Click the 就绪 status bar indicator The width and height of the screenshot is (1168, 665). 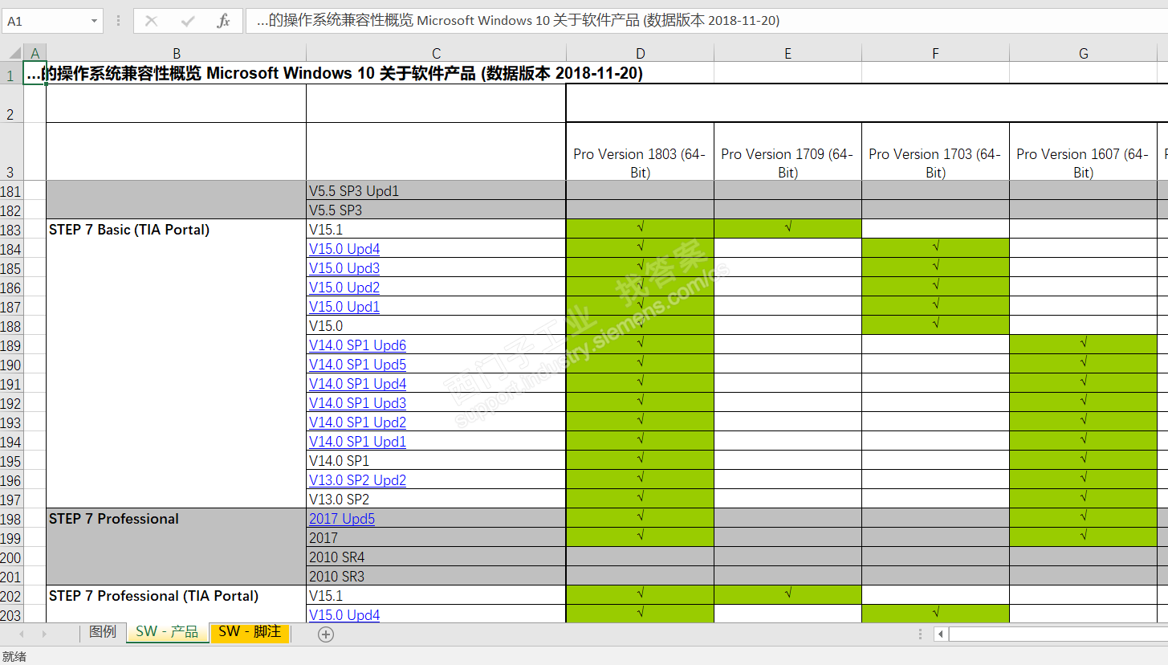pos(14,656)
